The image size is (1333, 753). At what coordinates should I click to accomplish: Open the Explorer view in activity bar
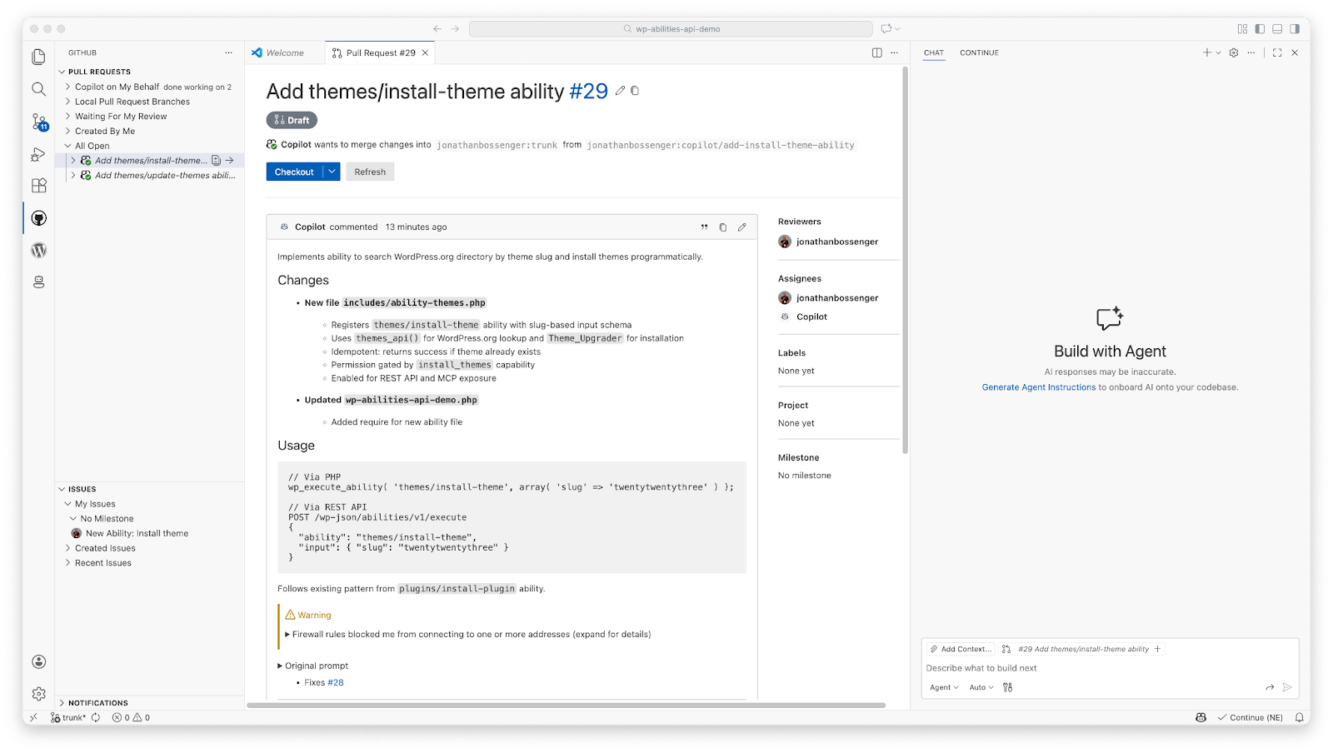[x=38, y=57]
